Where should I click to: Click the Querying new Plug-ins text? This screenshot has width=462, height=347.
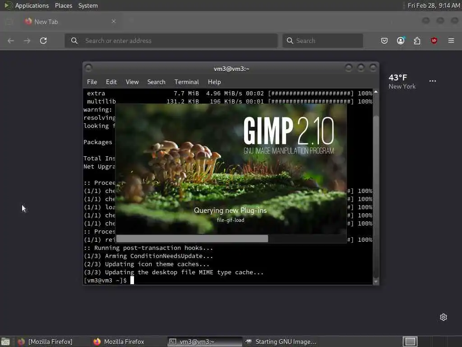(230, 211)
